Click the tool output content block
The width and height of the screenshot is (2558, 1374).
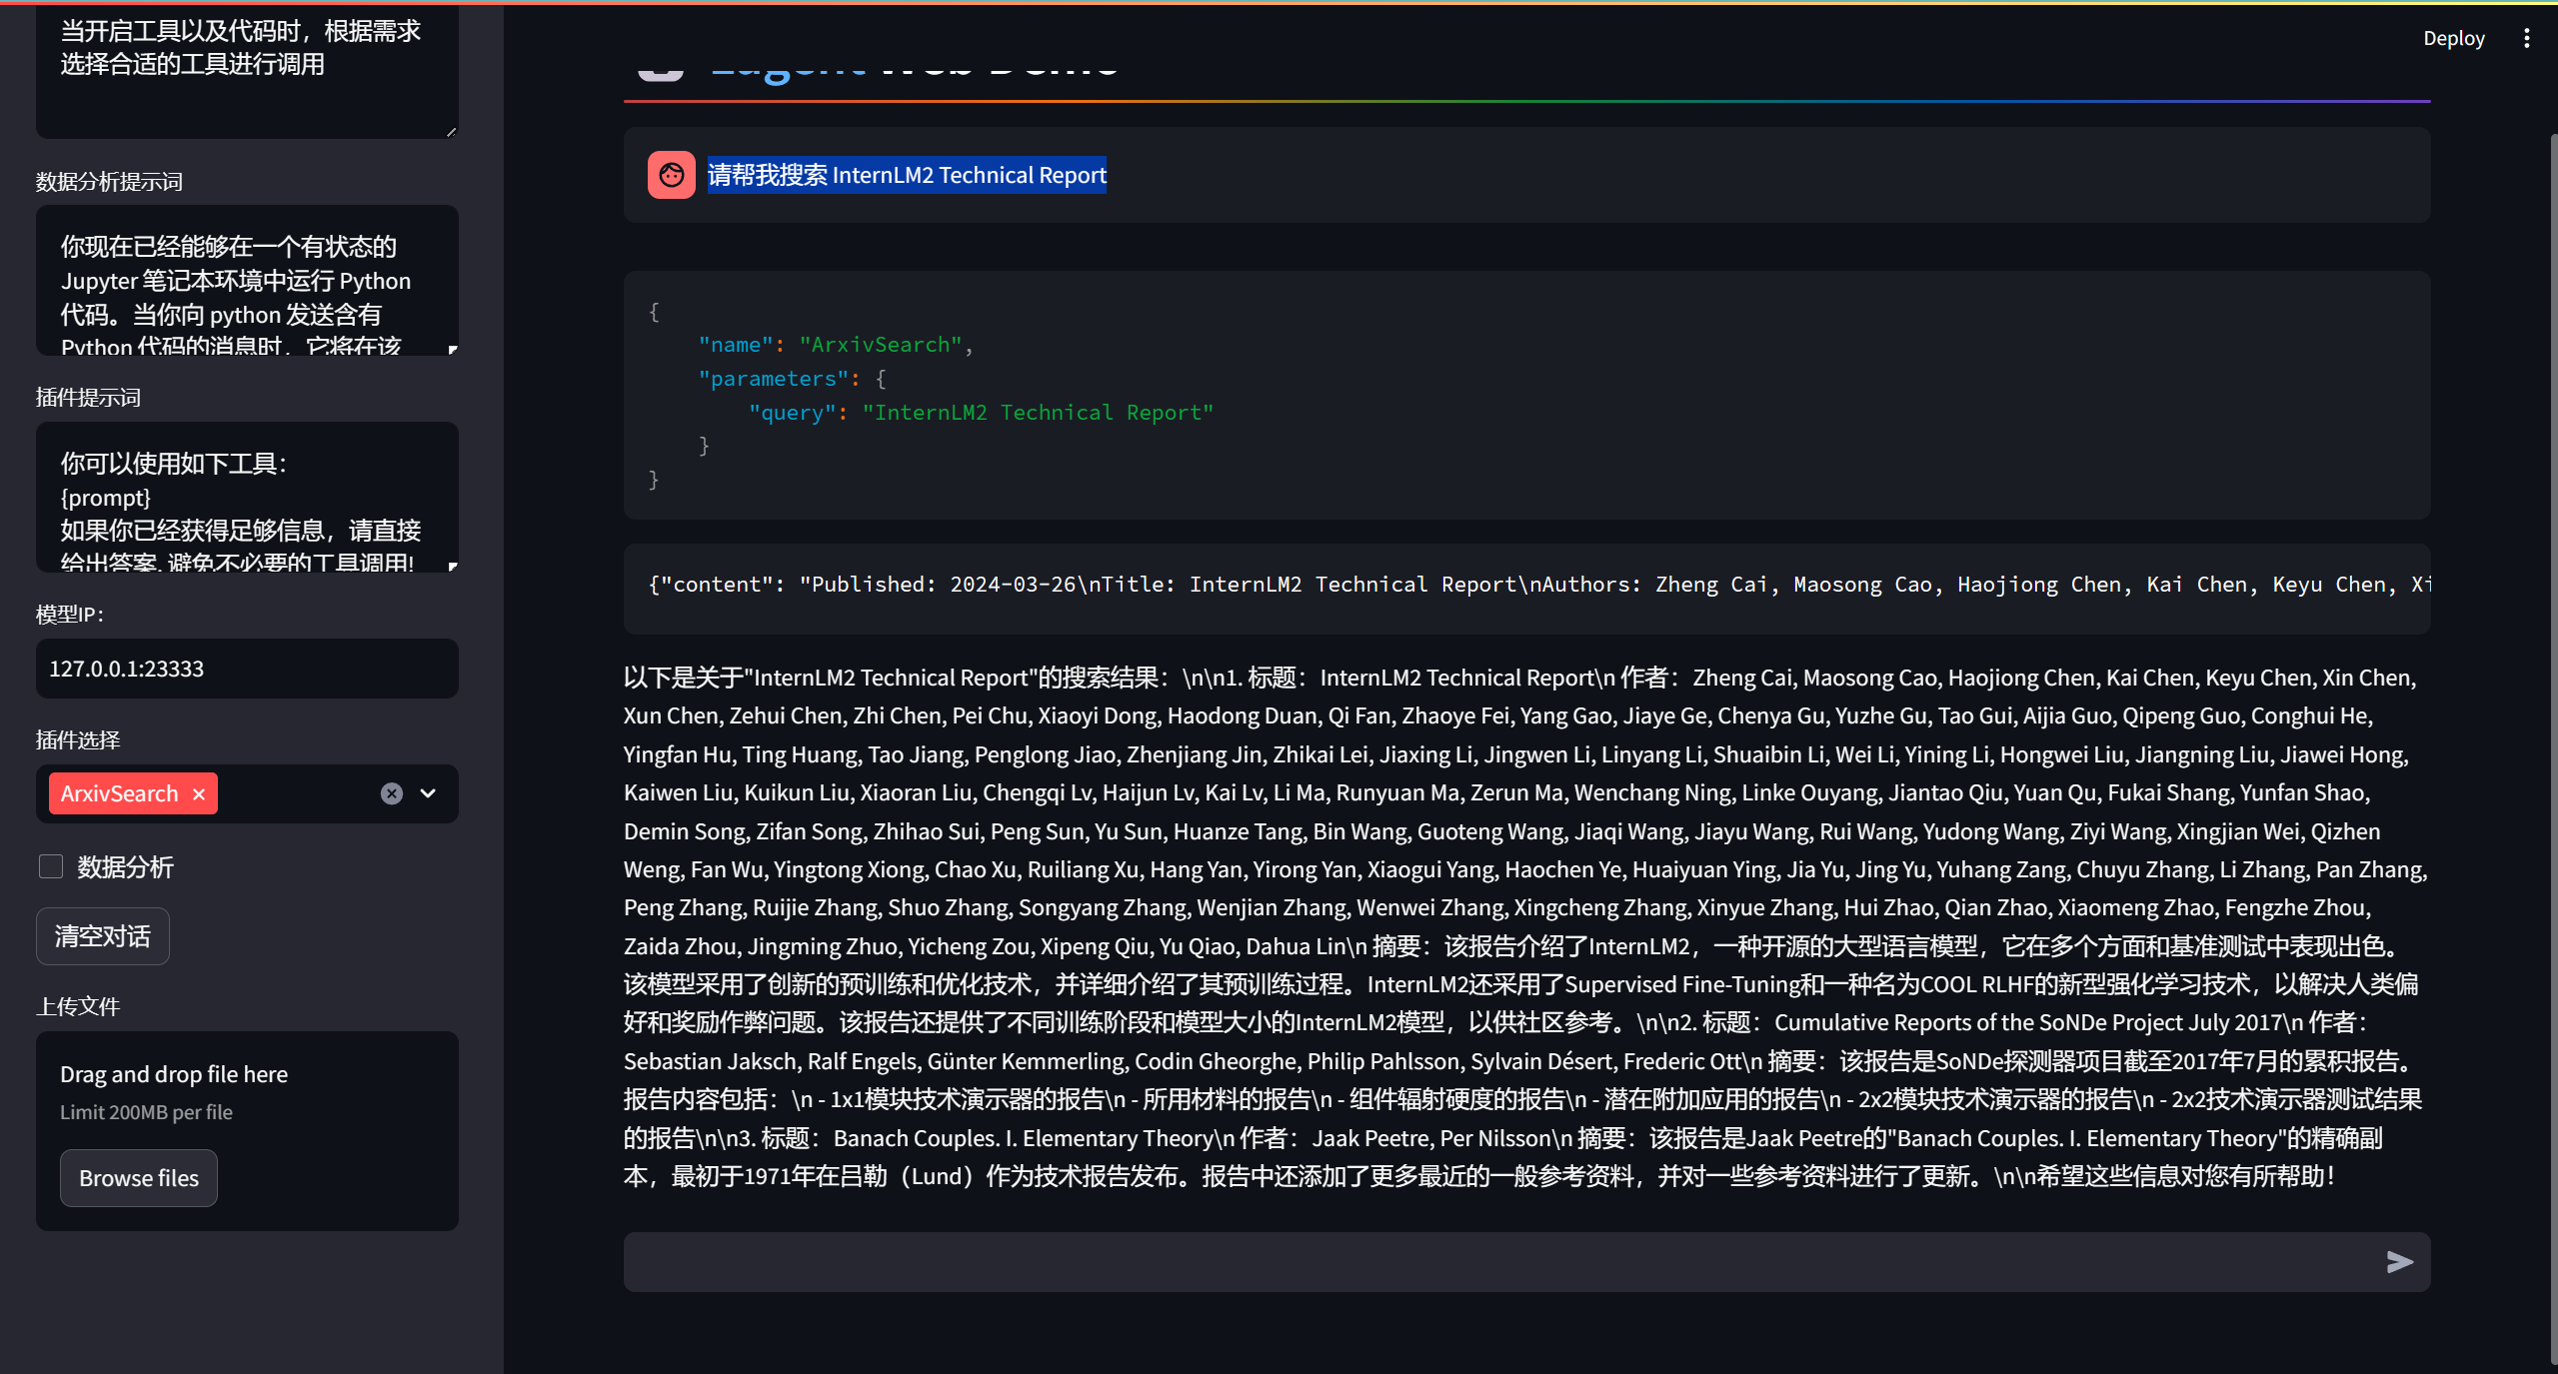(x=1526, y=589)
